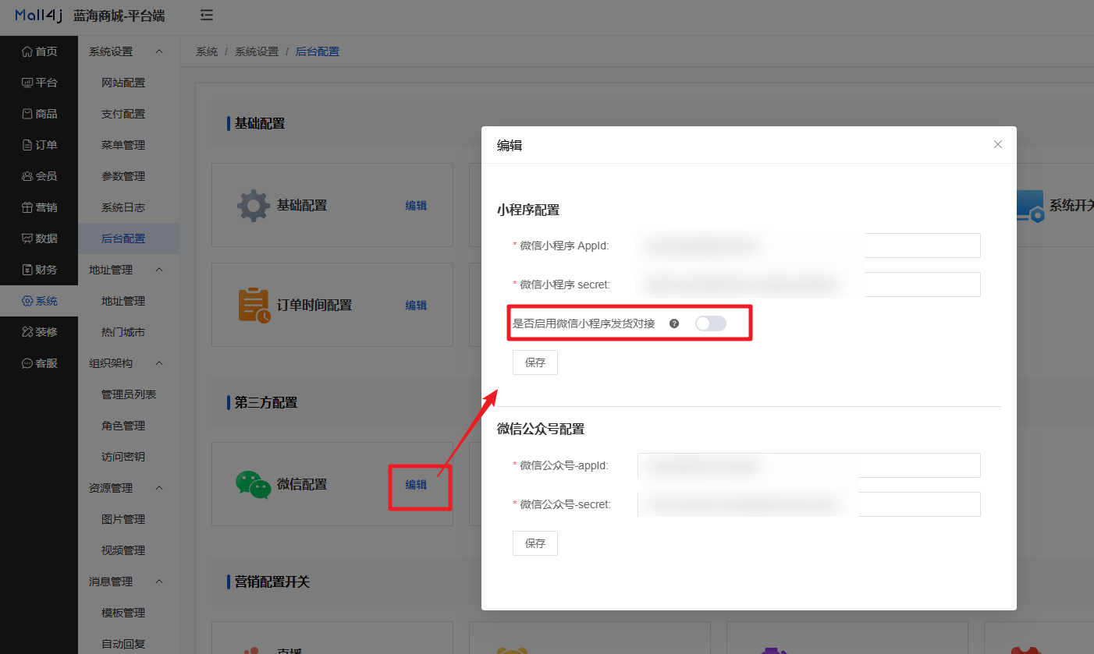
Task: Click the 系统开关 monitor icon
Action: coord(1030,206)
